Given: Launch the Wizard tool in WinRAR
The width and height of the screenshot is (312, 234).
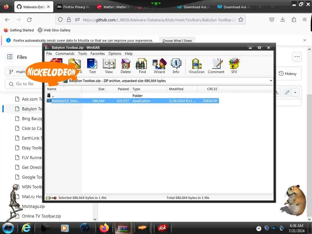Looking at the screenshot, I should [x=159, y=66].
